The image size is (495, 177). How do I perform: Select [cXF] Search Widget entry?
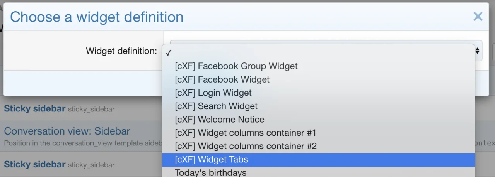pos(216,106)
